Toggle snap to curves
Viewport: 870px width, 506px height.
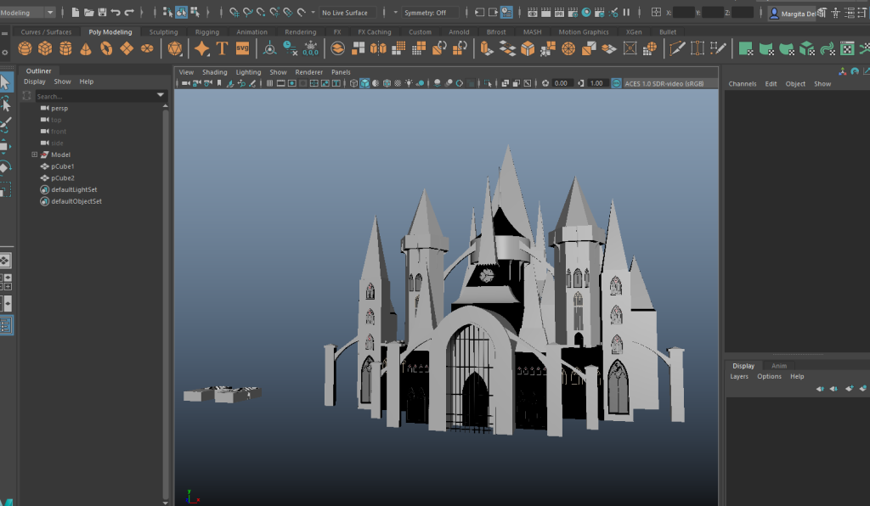pyautogui.click(x=247, y=12)
